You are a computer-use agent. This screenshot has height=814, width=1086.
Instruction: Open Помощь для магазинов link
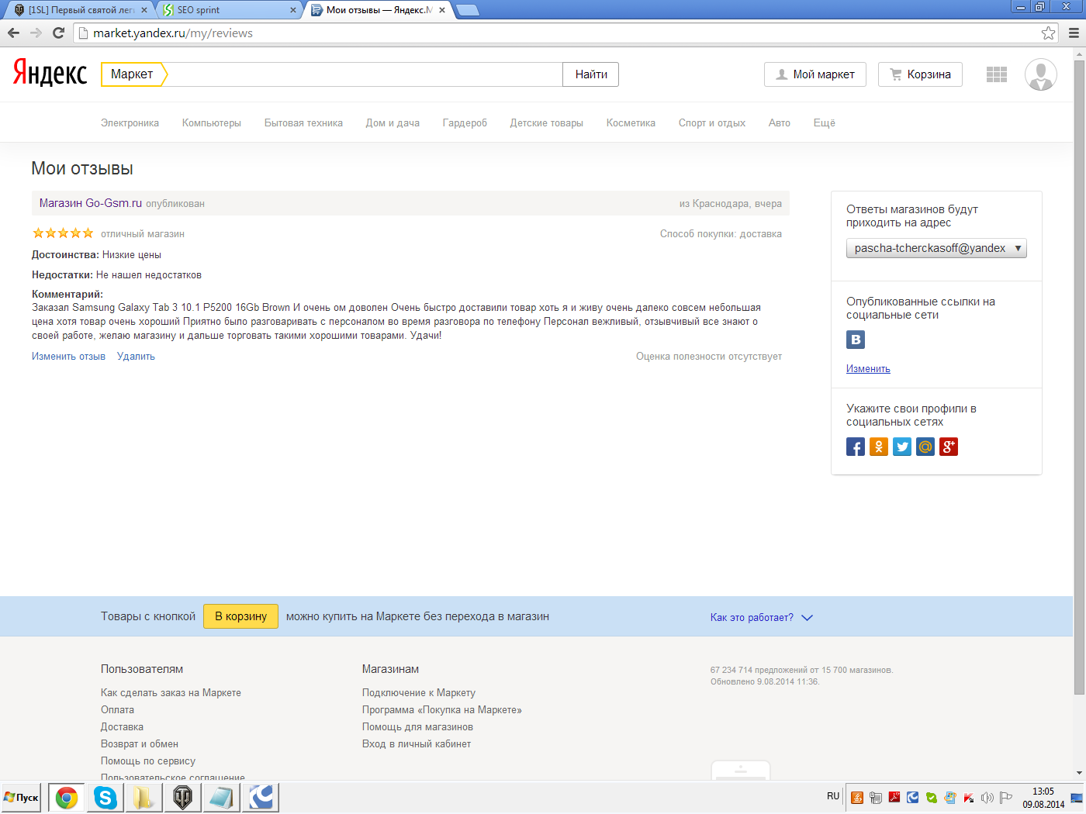tap(417, 727)
